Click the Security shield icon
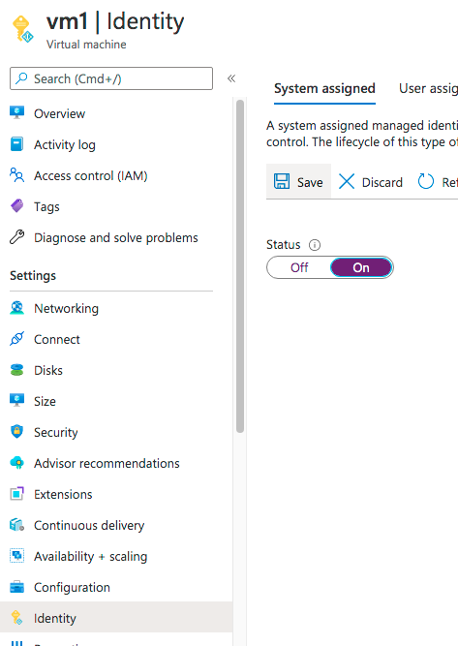The height and width of the screenshot is (646, 458). tap(16, 432)
